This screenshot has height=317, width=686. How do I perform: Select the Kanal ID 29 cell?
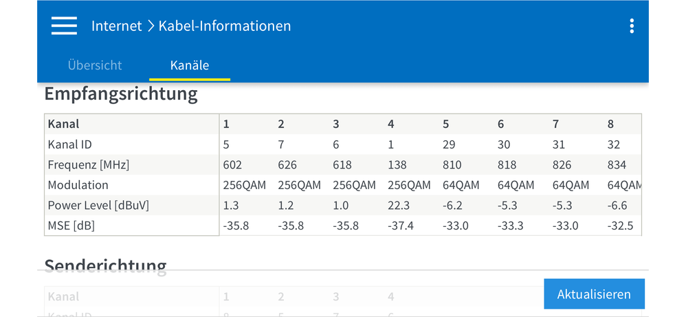tap(450, 144)
